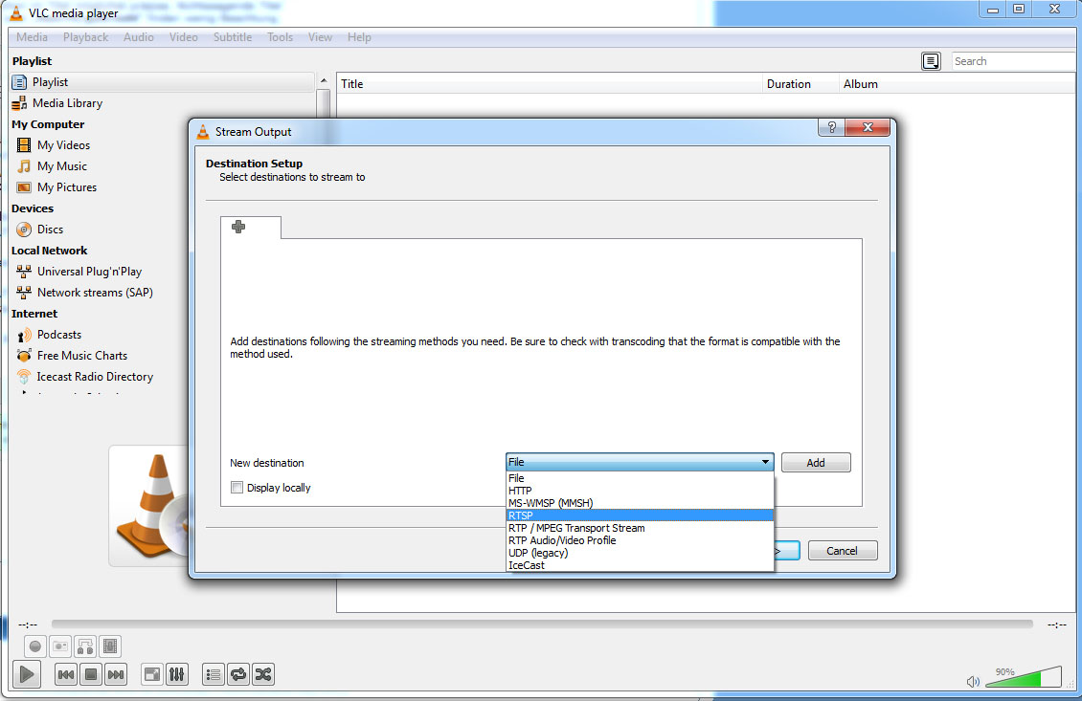The width and height of the screenshot is (1082, 701).
Task: Sort playlist by Album column
Action: point(957,84)
